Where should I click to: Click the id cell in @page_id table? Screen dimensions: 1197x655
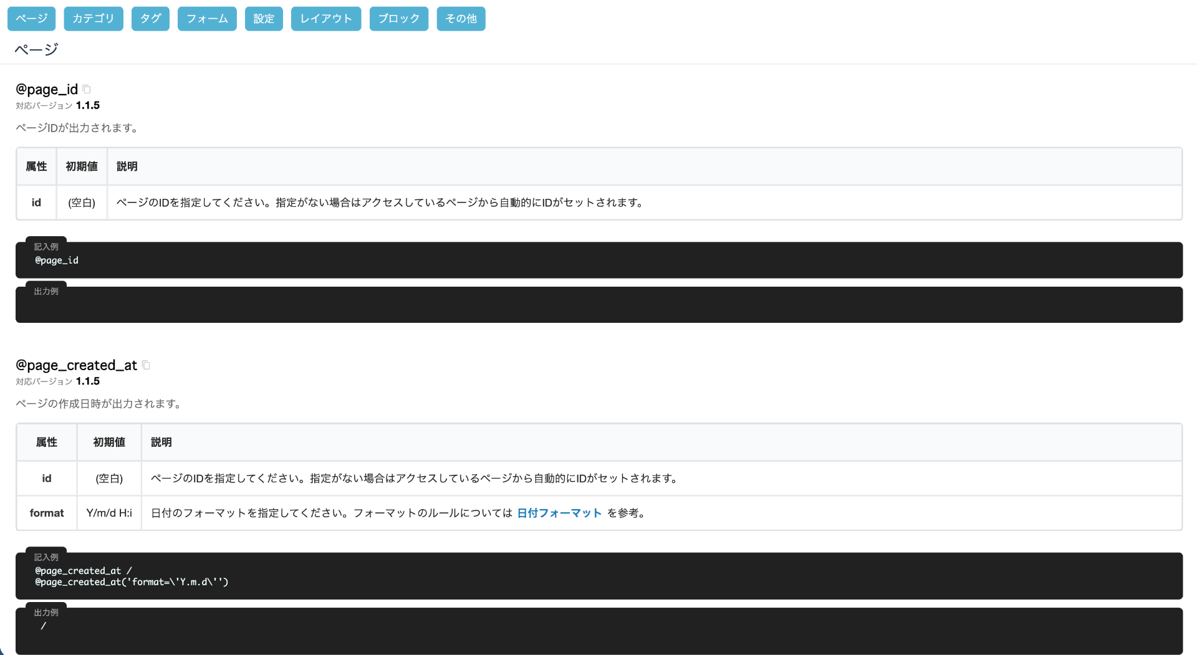(36, 203)
